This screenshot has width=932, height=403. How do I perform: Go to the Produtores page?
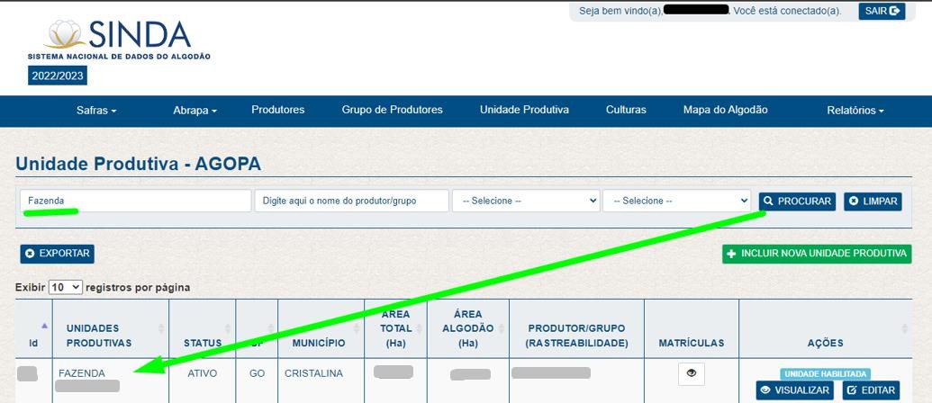pos(277,110)
